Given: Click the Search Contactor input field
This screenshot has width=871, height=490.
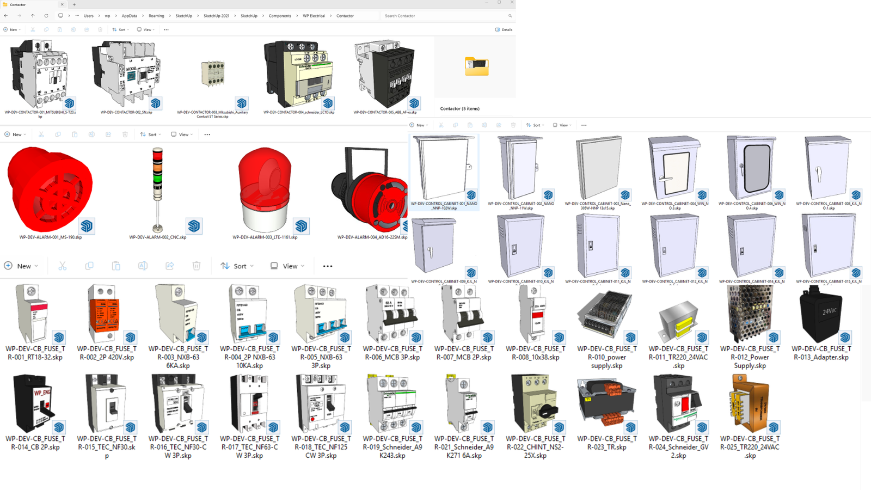Looking at the screenshot, I should point(447,16).
